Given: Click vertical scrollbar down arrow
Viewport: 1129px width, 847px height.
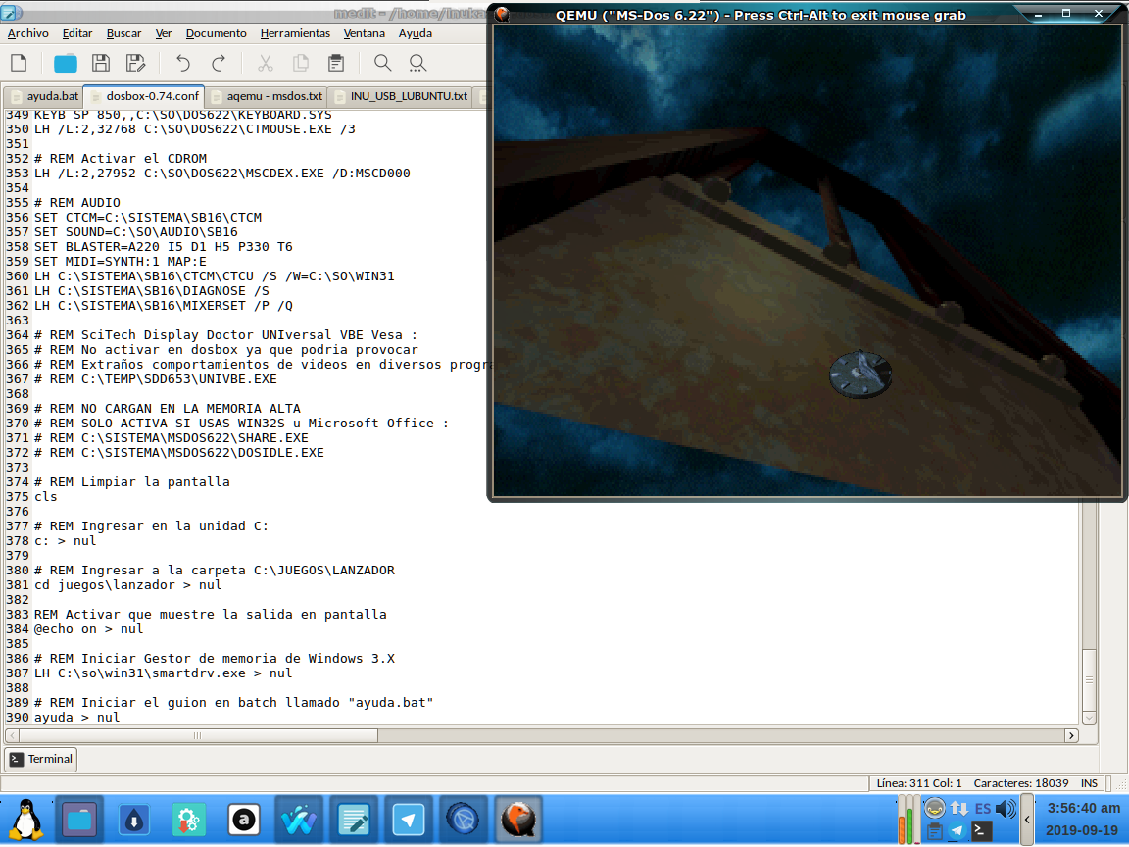Looking at the screenshot, I should (1090, 718).
